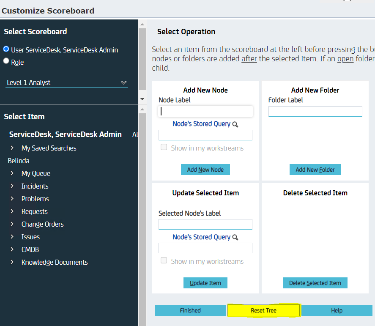Screen dimensions: 375x326
Task: Expand the My Saved Searches folder
Action: [12, 148]
